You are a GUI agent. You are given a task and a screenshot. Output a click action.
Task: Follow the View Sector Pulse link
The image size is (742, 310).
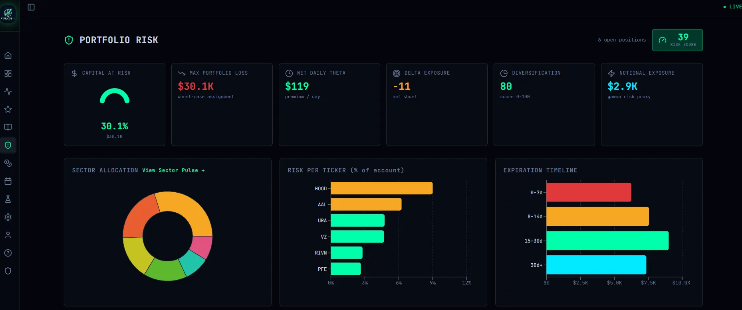pyautogui.click(x=173, y=170)
